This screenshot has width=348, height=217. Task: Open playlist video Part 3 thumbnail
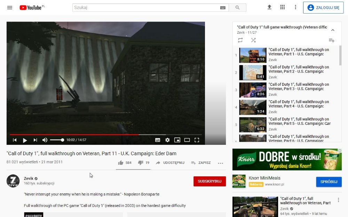click(253, 90)
